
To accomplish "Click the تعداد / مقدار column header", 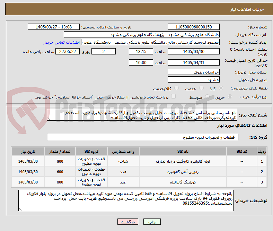I will 60,152.
